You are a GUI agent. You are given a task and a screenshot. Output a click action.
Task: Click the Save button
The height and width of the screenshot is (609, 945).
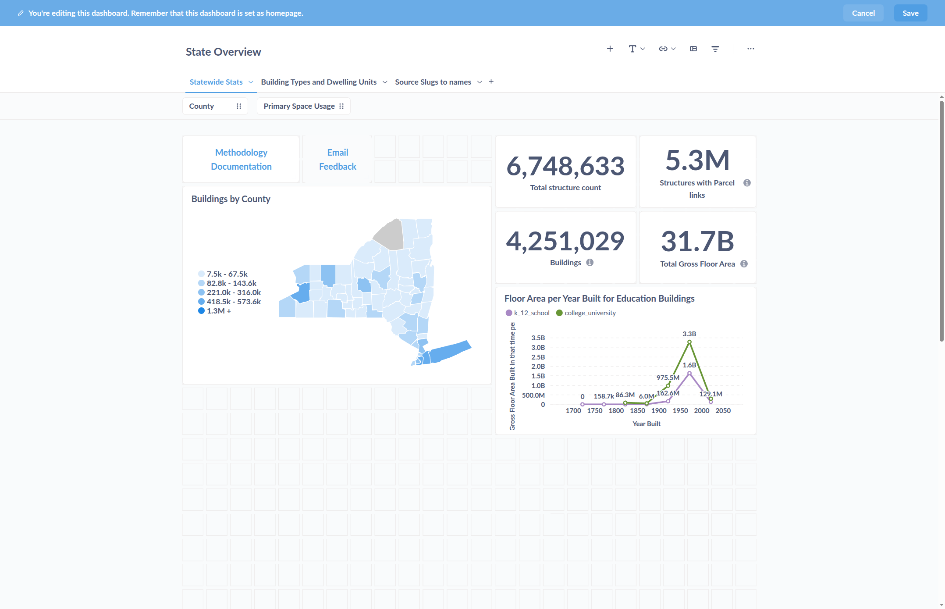(x=910, y=13)
